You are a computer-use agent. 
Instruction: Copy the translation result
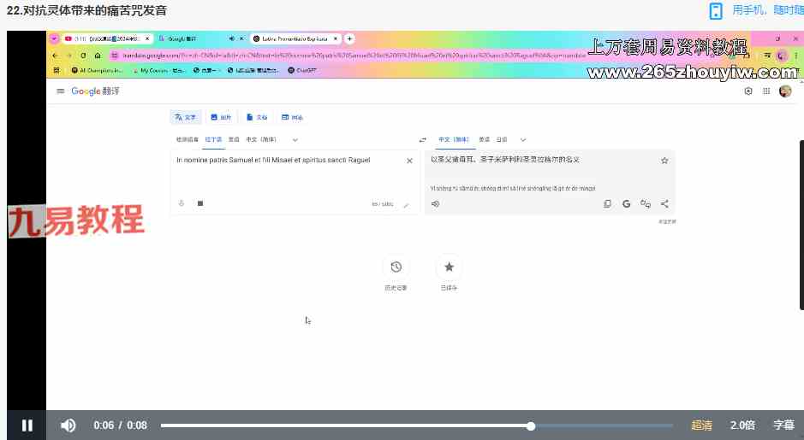point(607,203)
